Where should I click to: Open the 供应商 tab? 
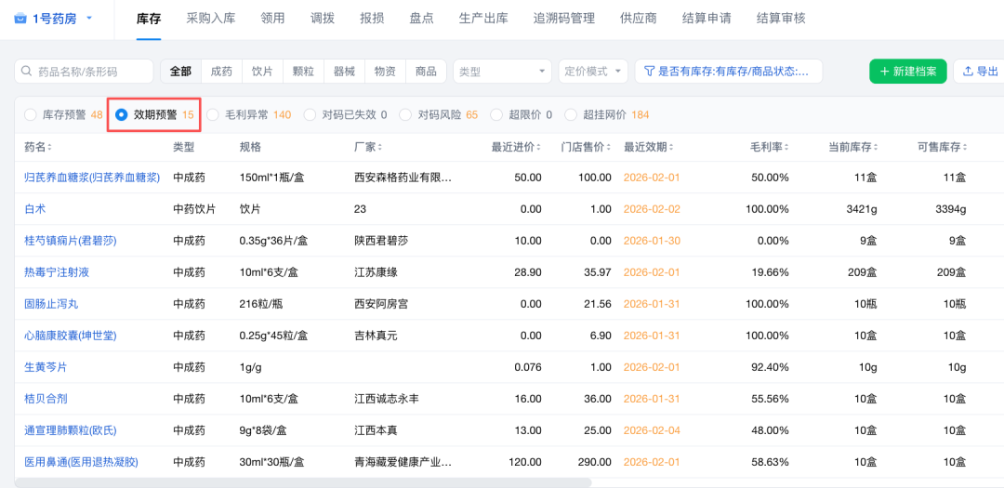coord(639,19)
